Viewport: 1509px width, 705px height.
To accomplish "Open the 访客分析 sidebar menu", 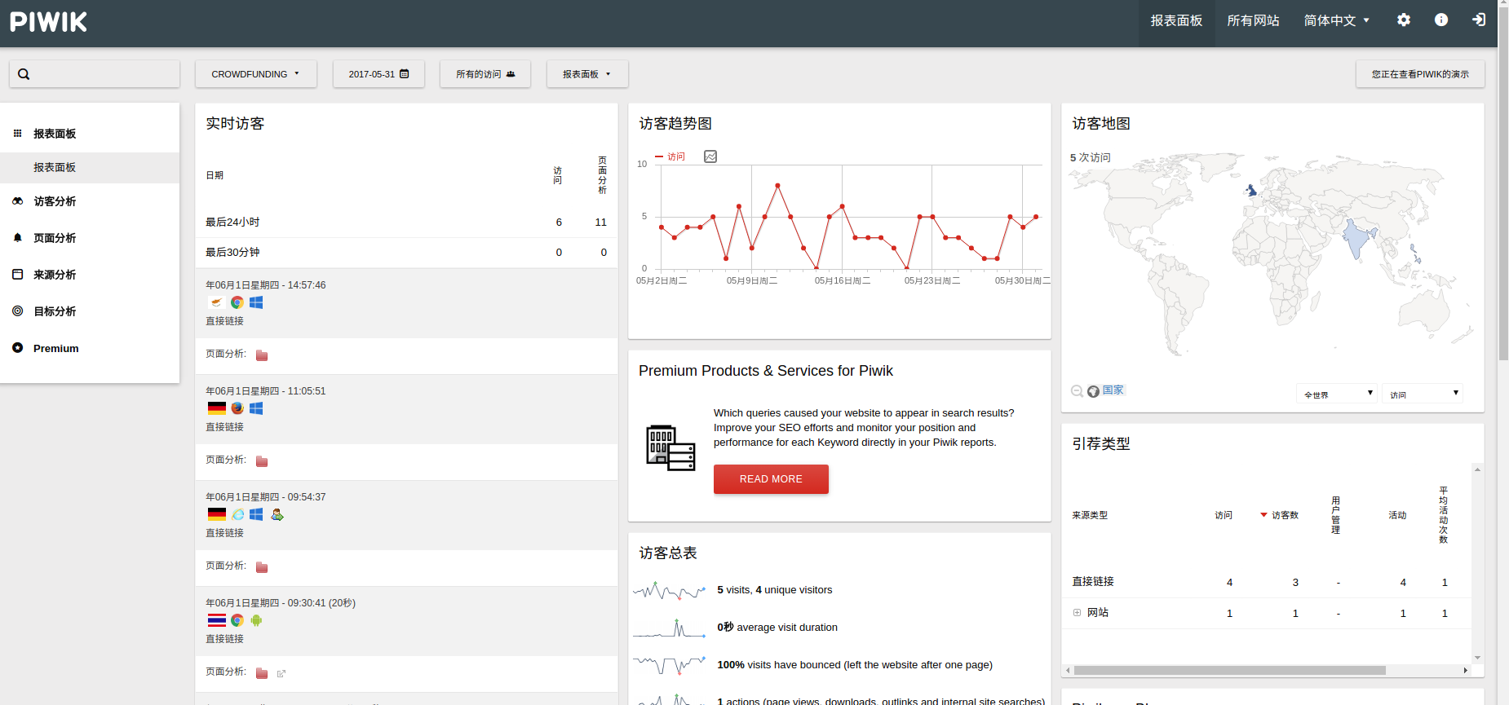I will pos(55,201).
